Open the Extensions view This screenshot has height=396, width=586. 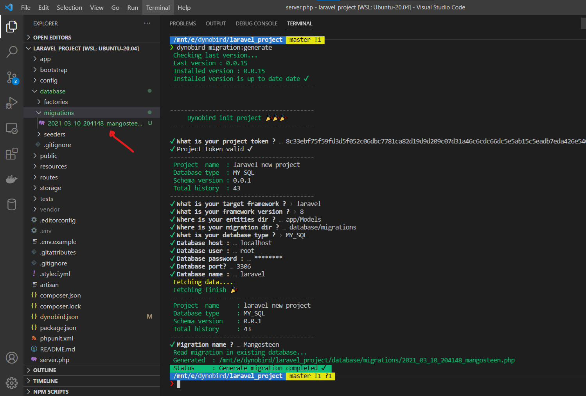12,154
